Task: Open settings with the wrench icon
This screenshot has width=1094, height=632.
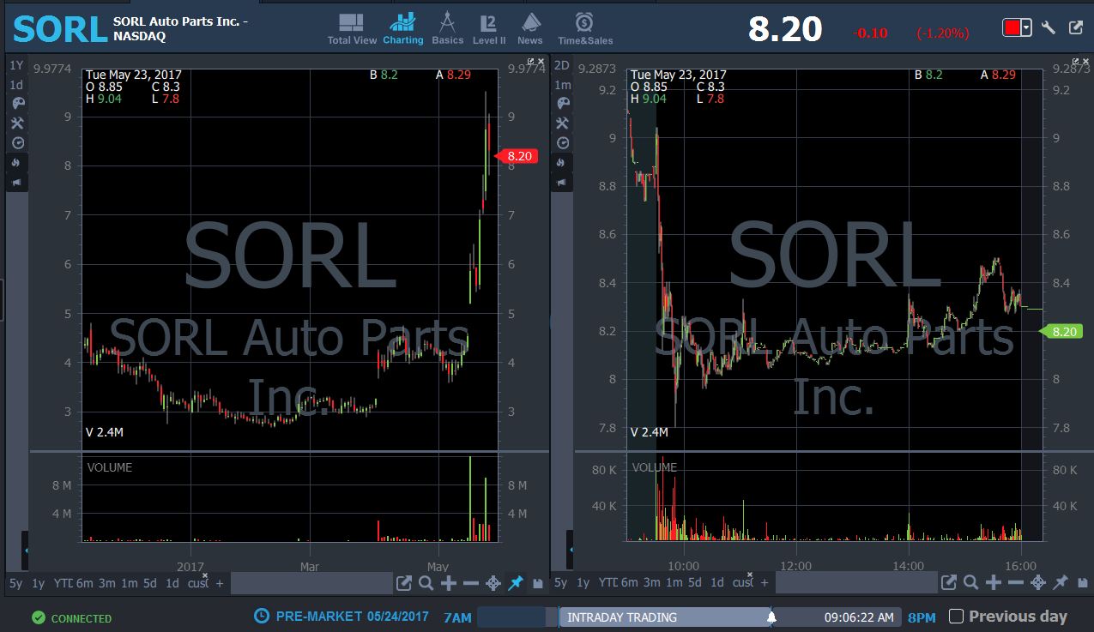Action: pyautogui.click(x=1049, y=27)
